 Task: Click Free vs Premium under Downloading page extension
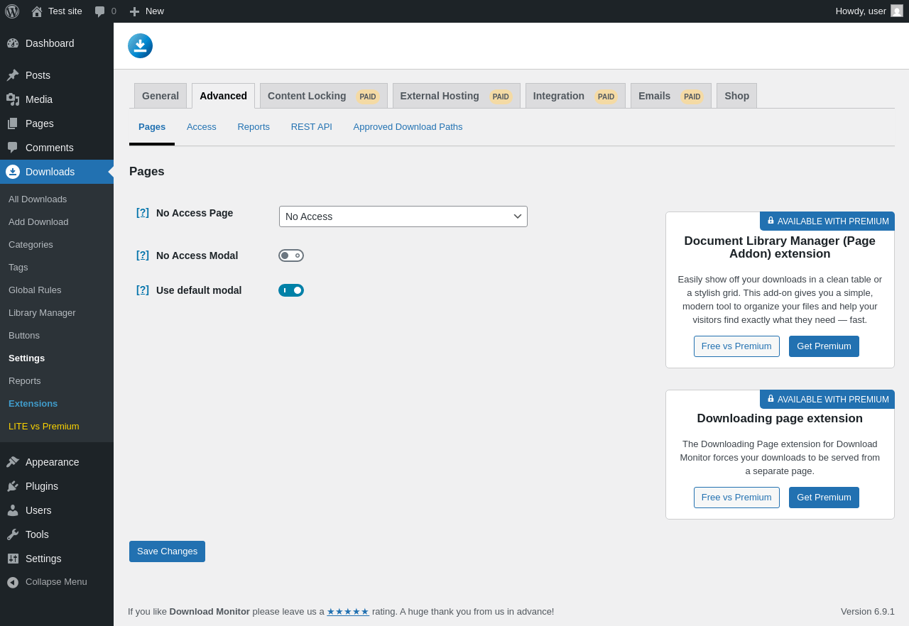coord(736,498)
